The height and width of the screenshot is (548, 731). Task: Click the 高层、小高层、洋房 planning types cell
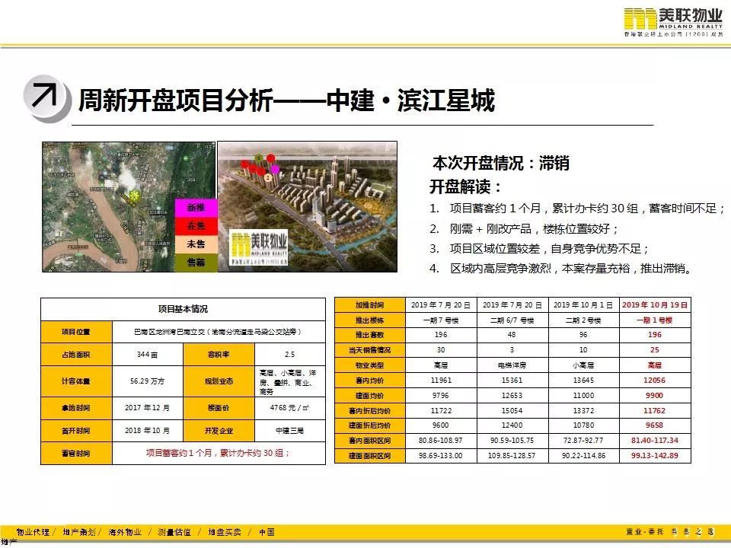tap(290, 381)
